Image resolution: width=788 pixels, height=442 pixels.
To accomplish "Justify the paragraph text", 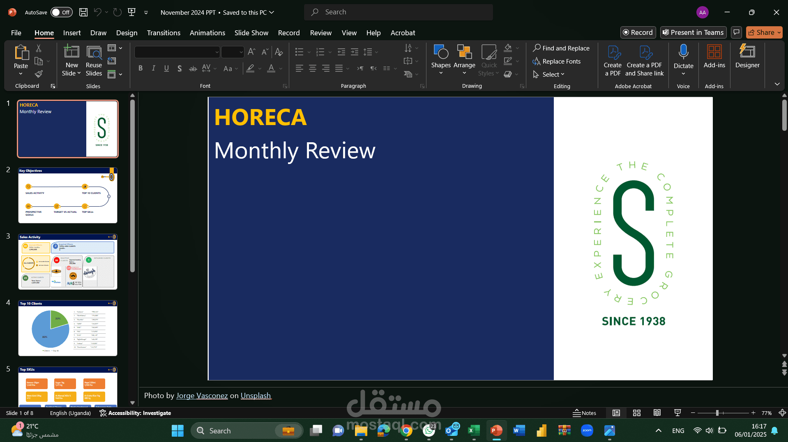I will 339,68.
